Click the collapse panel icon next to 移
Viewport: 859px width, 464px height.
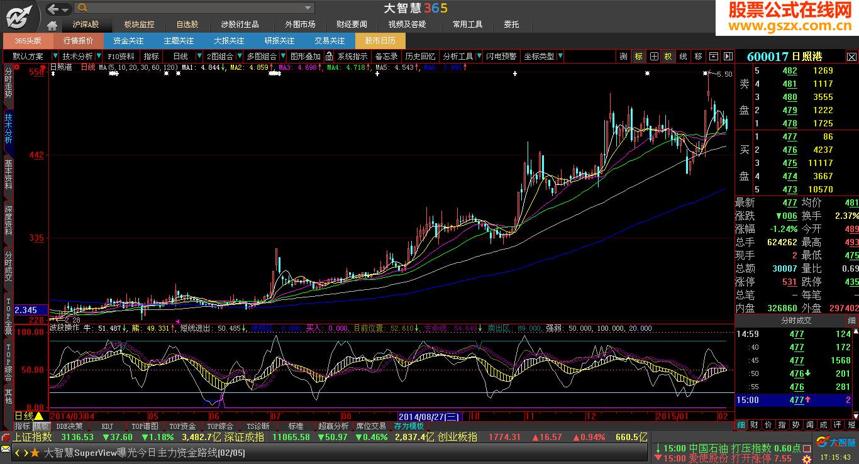713,56
